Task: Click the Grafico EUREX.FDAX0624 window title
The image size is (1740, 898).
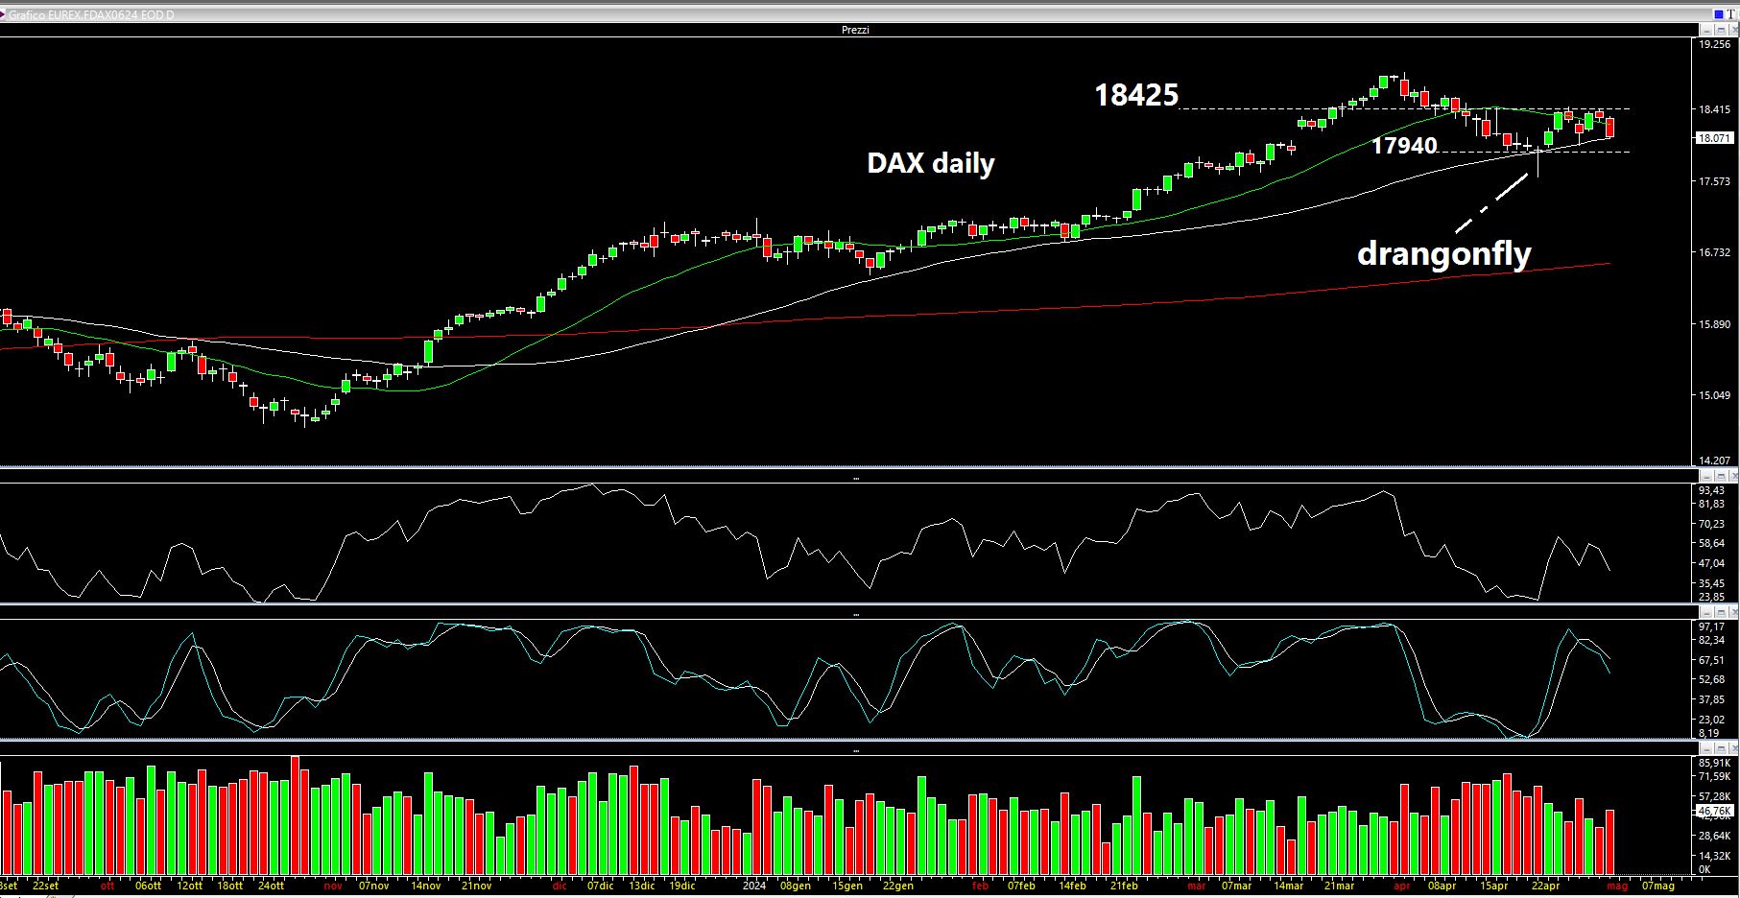Action: tap(92, 14)
